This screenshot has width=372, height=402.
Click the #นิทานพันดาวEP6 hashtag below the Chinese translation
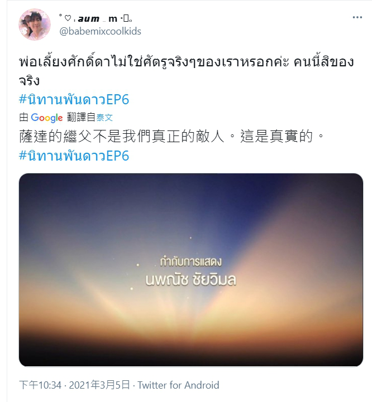[x=74, y=156]
